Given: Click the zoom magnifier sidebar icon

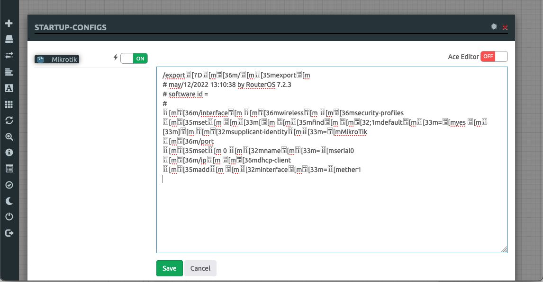Looking at the screenshot, I should click(x=9, y=137).
